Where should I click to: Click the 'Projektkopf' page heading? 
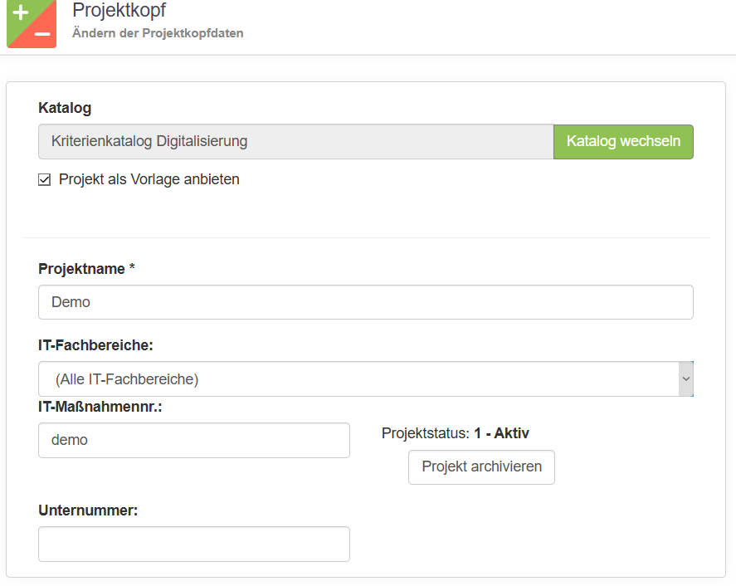pos(119,11)
